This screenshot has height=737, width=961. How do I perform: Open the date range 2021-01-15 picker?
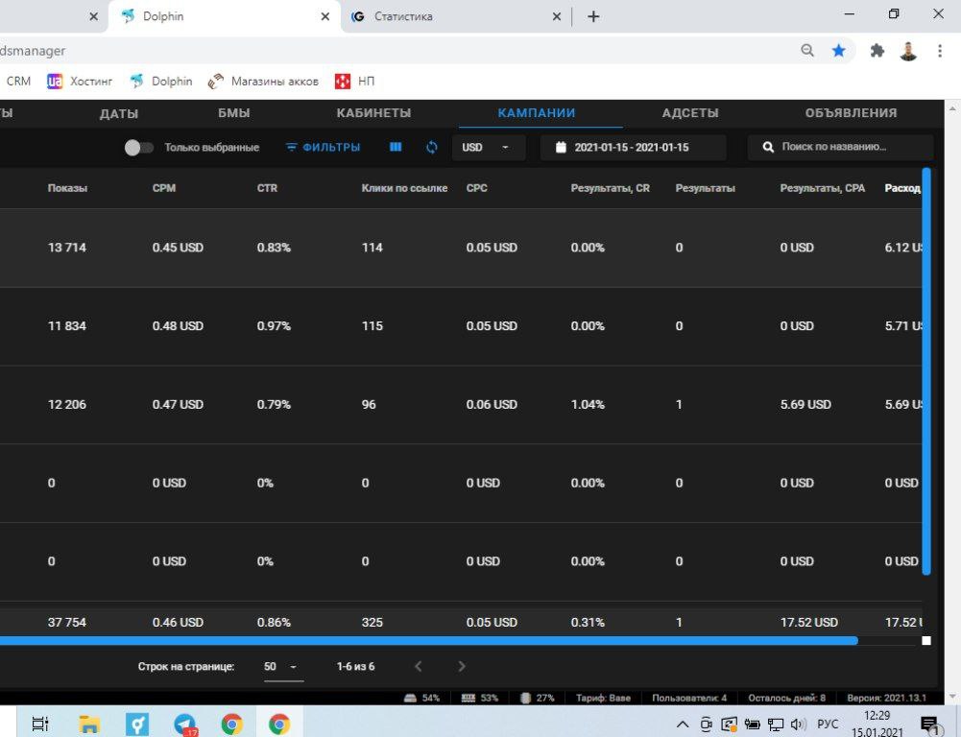point(633,148)
